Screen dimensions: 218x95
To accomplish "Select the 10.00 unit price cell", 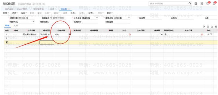I will click(208, 34).
